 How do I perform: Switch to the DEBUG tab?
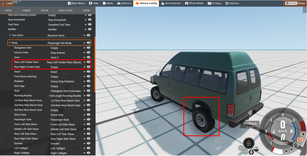pyautogui.click(x=87, y=11)
